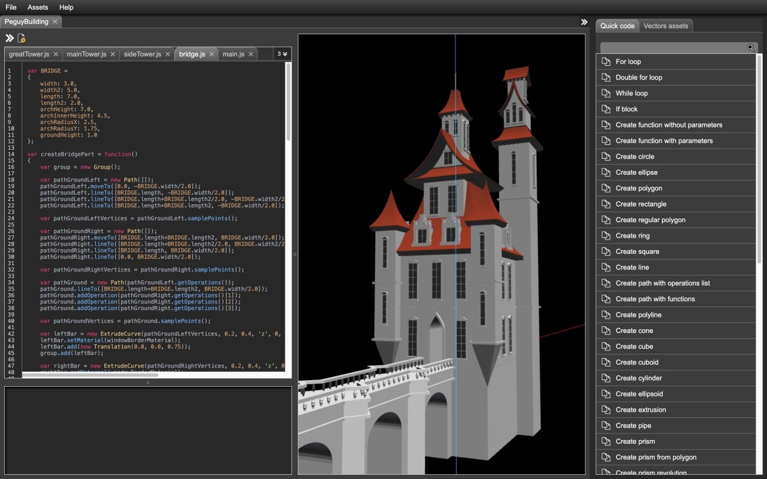Insert Create ellipsoid snippet

click(x=676, y=394)
